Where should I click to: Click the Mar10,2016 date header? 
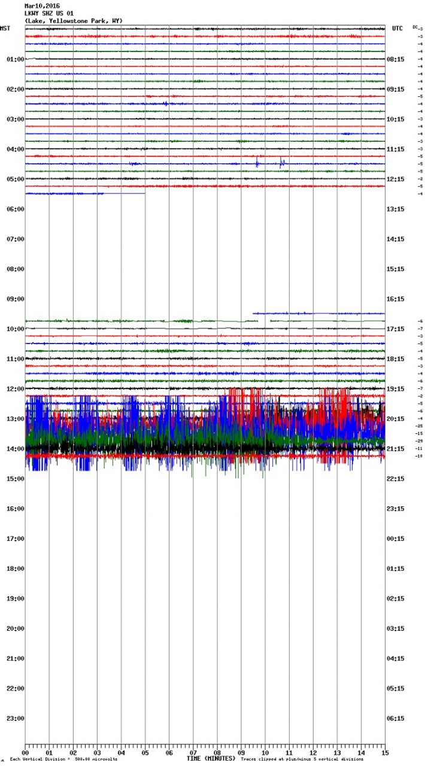(42, 6)
